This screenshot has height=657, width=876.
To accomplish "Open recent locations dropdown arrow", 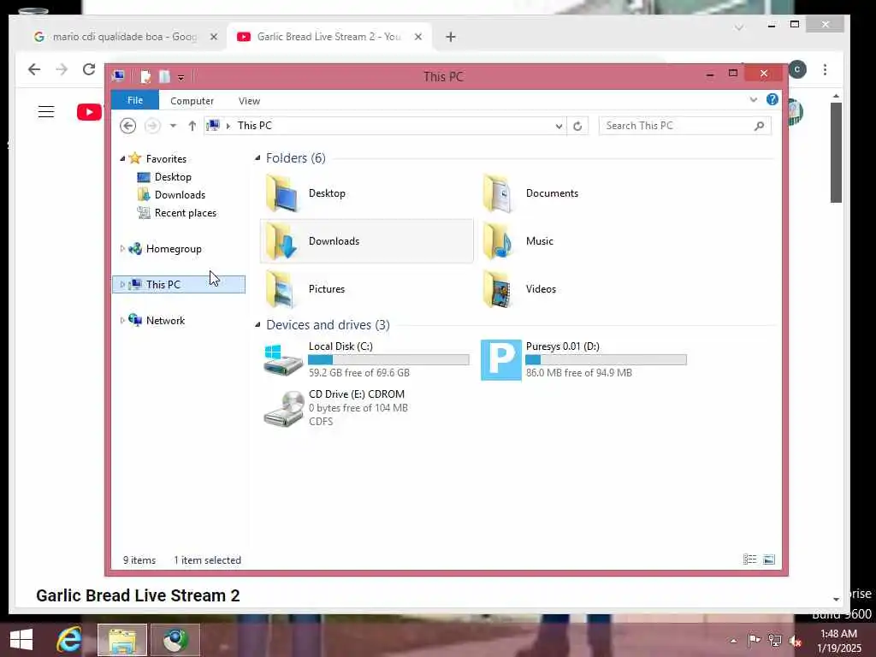I will (173, 126).
